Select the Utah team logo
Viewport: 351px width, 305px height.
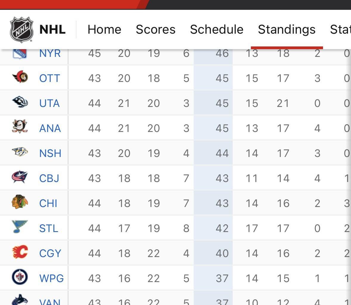20,103
